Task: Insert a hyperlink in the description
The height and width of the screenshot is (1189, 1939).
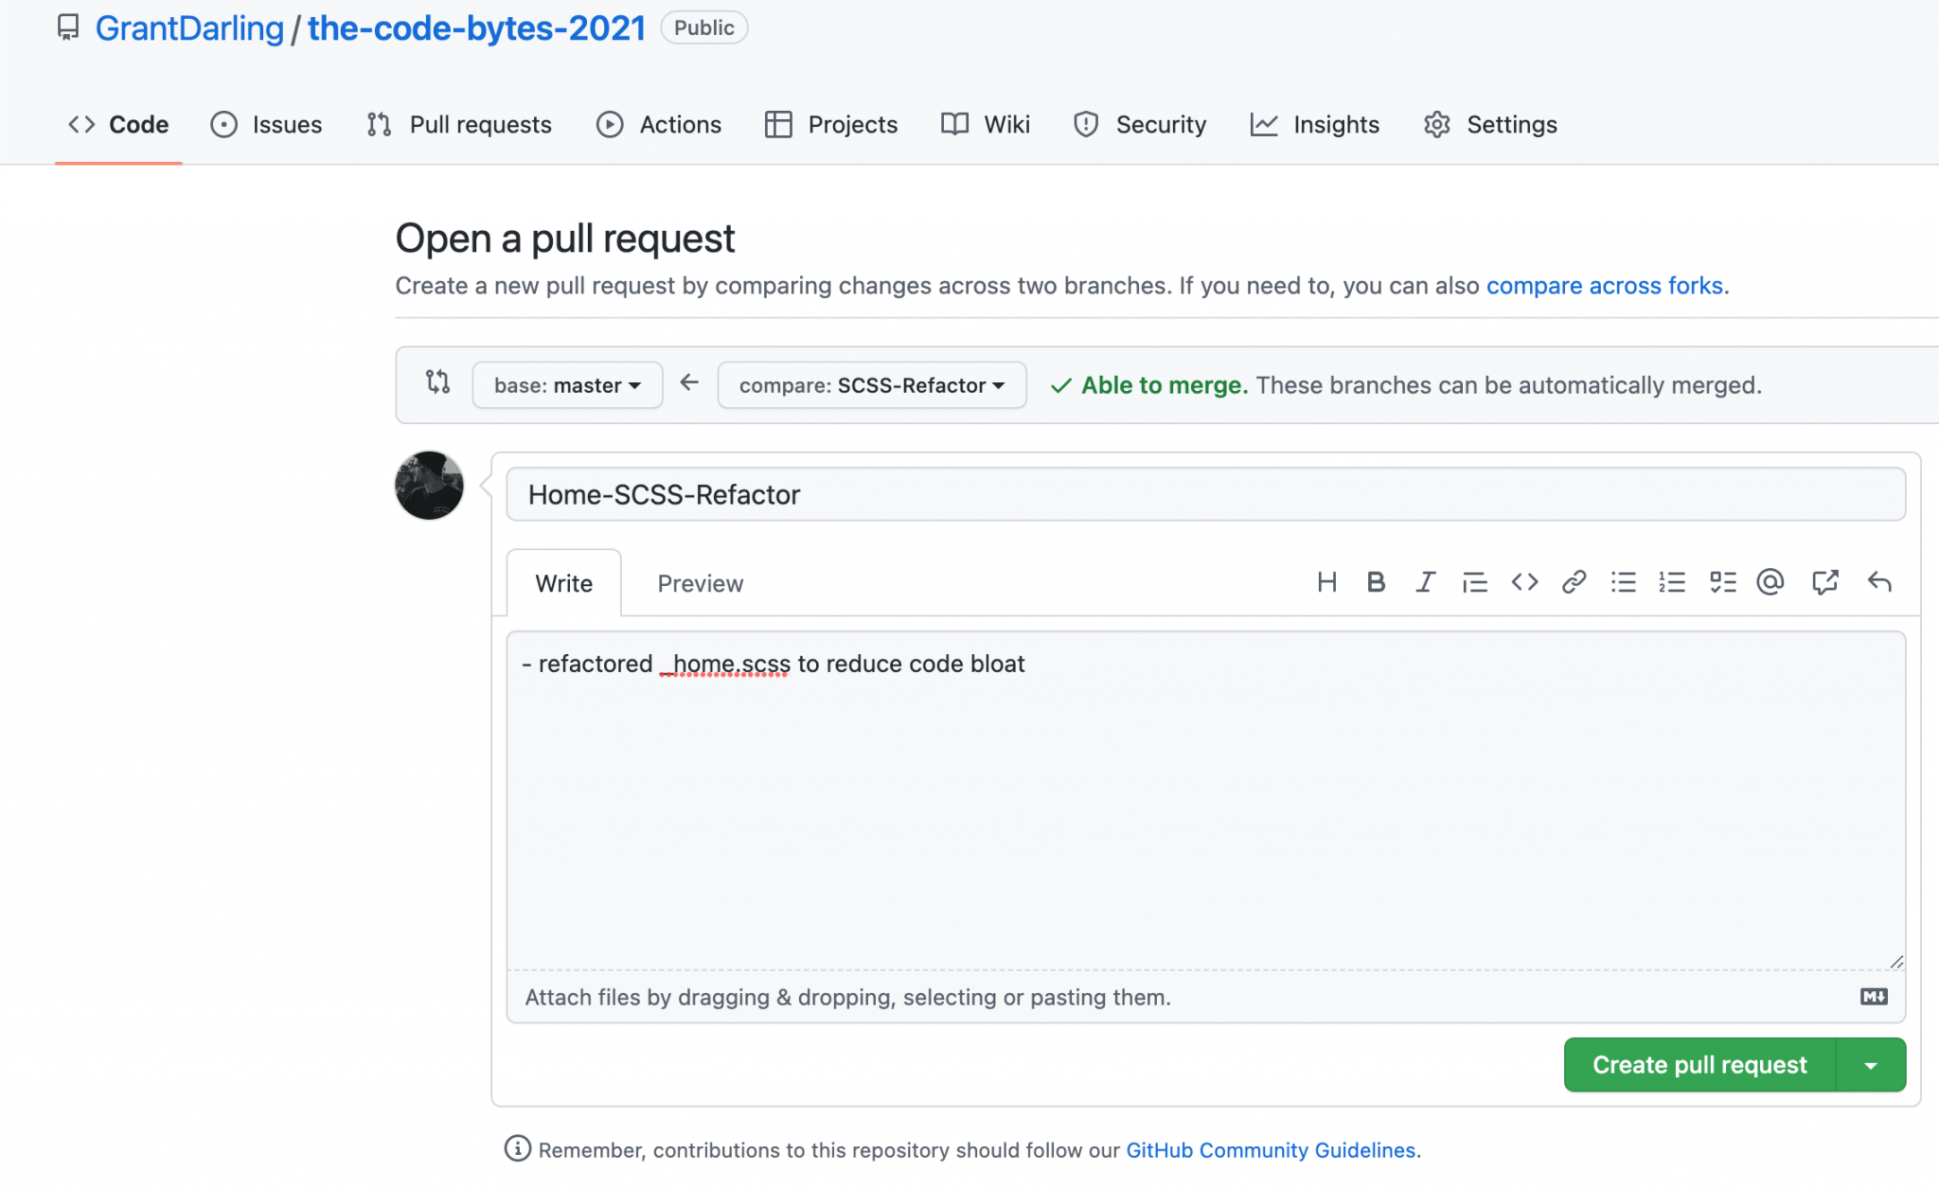Action: tap(1574, 582)
